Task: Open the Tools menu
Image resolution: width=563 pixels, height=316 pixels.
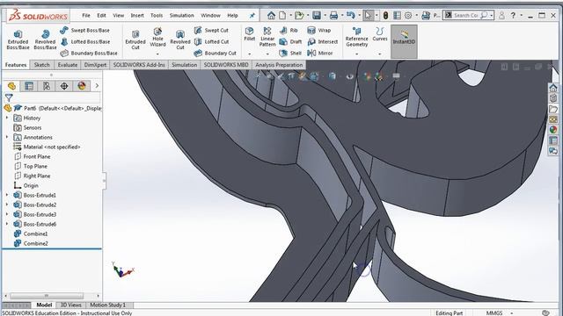Action: [157, 16]
